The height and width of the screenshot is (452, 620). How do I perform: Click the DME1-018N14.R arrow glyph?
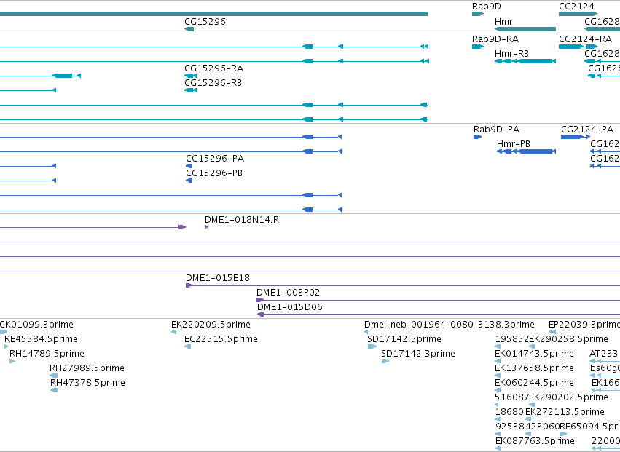pyautogui.click(x=206, y=227)
